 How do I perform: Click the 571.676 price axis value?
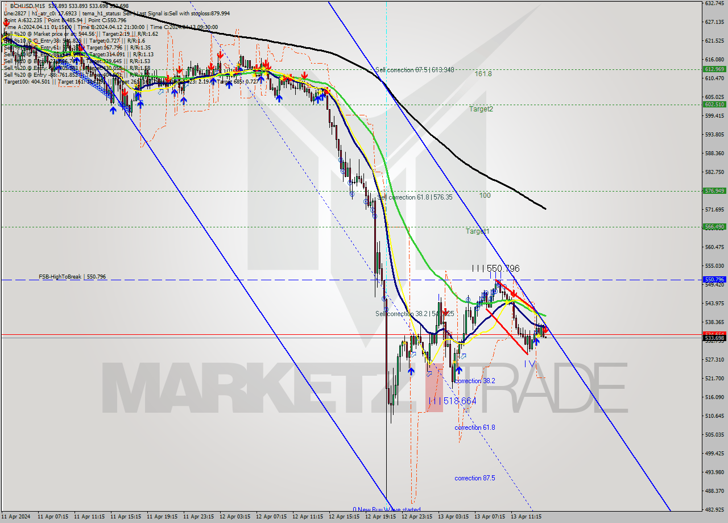pos(714,209)
